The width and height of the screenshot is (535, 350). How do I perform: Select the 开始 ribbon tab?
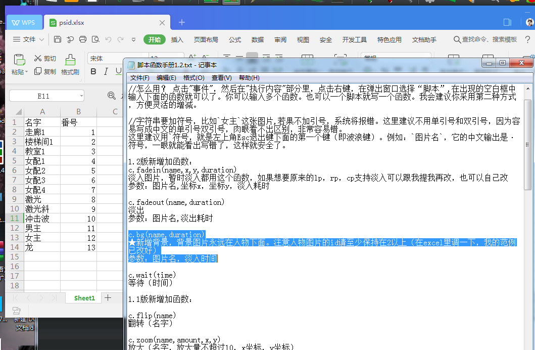(154, 39)
